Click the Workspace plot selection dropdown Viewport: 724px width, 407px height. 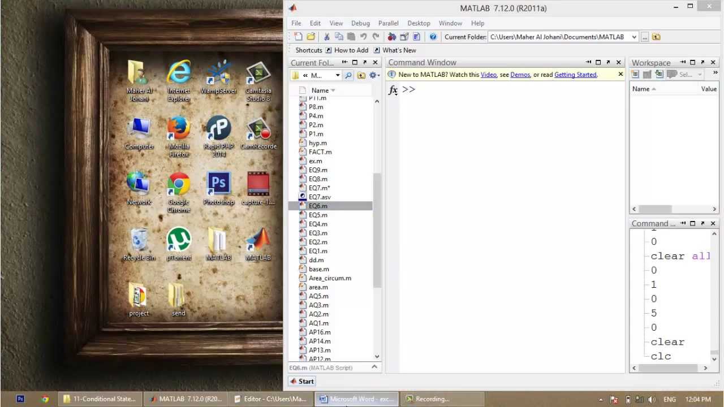point(686,75)
